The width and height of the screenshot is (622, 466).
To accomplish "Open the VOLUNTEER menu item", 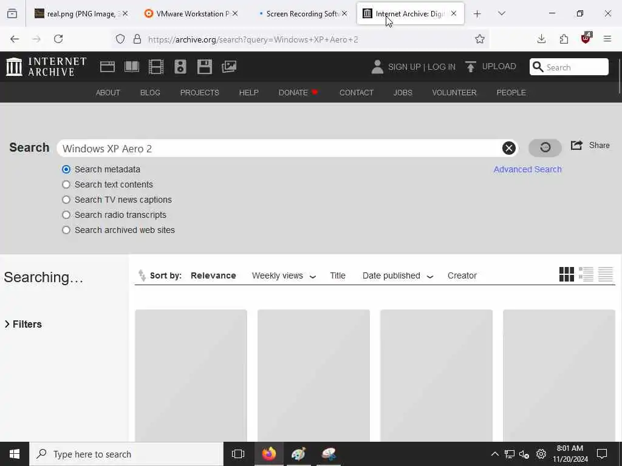I will 454,92.
